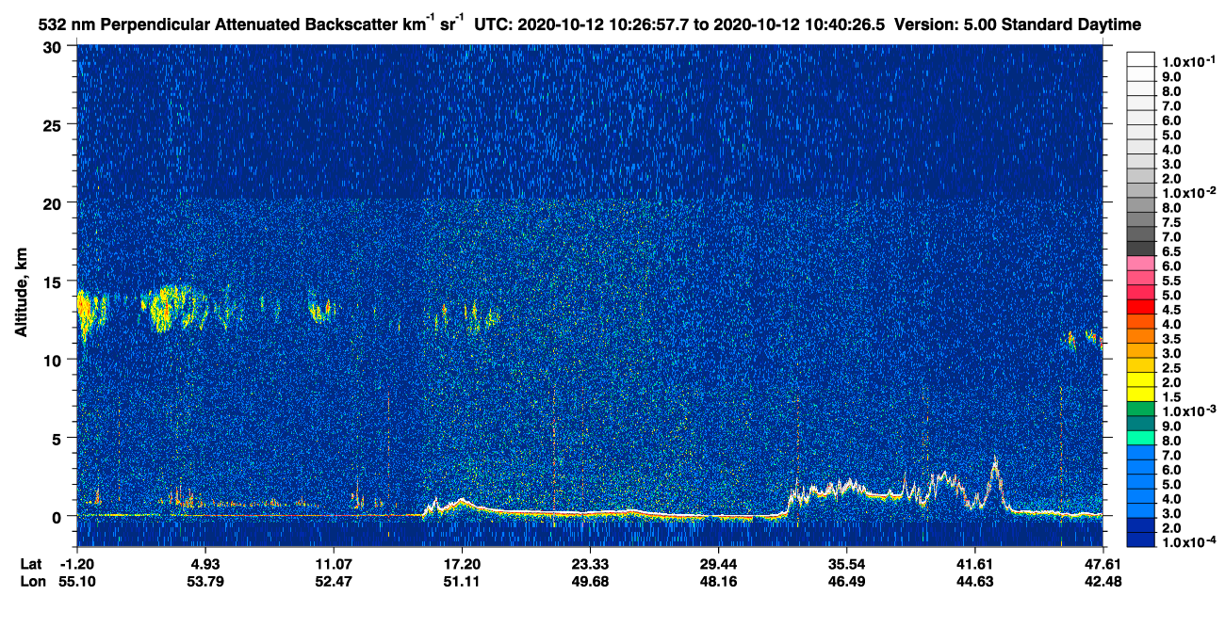Pick the pure red swatch in the colorbar
This screenshot has width=1225, height=628.
pos(1141,307)
